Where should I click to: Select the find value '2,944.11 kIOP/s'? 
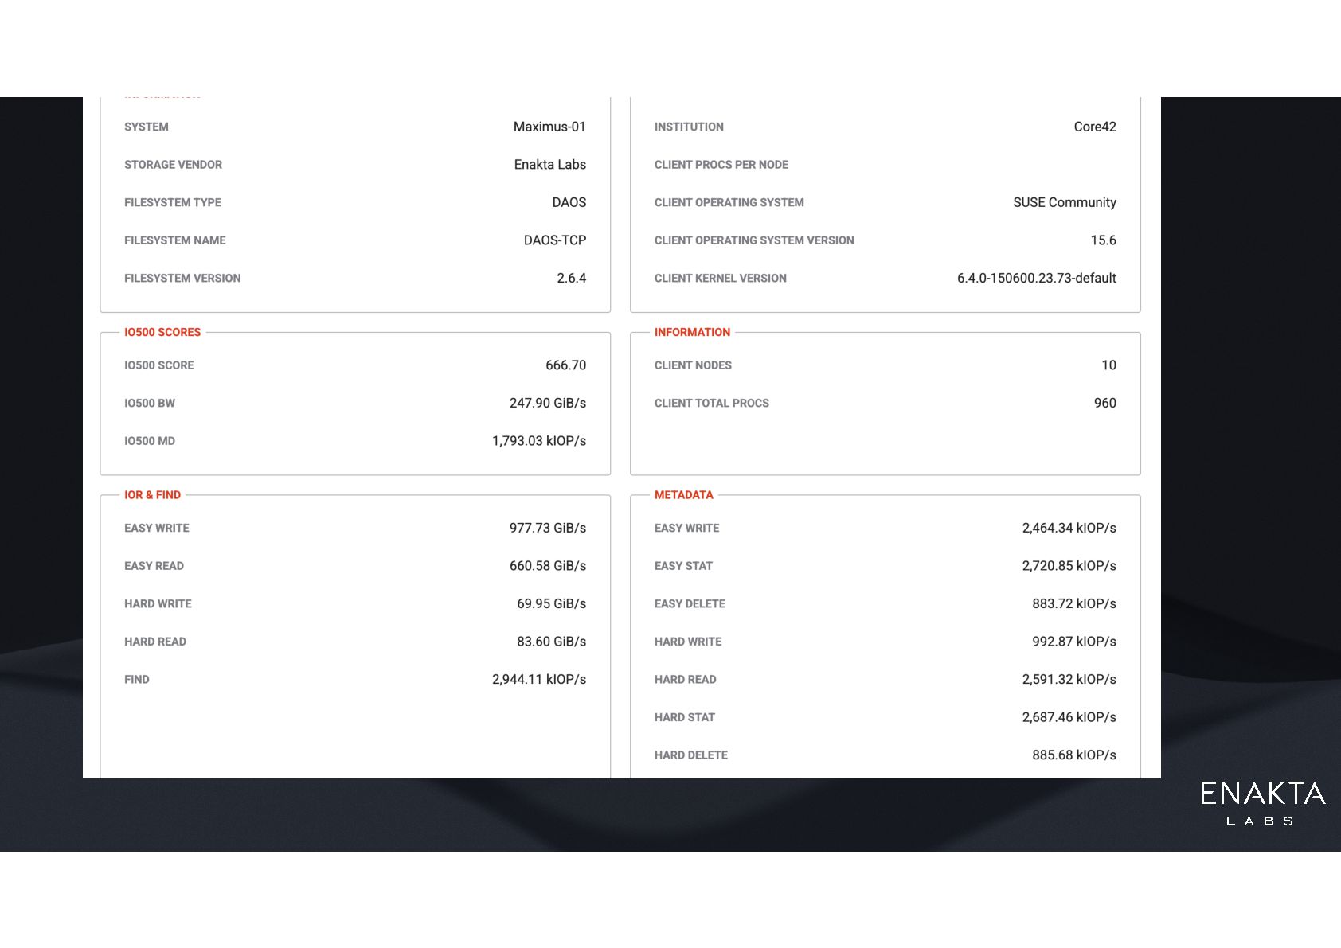coord(539,679)
